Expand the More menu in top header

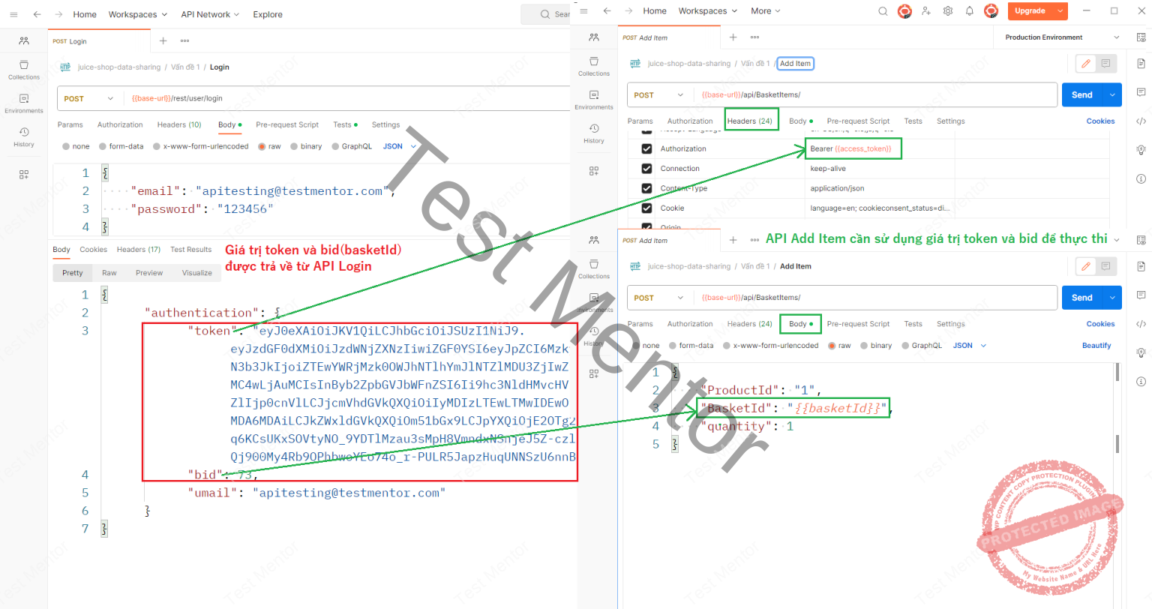tap(766, 11)
